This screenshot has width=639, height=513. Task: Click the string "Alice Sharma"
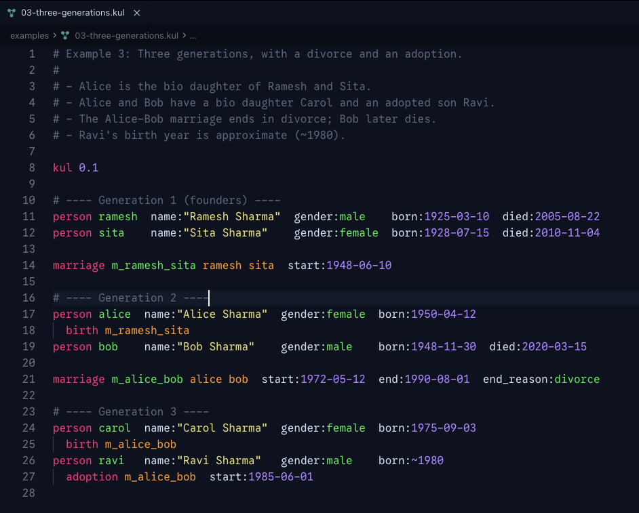(222, 314)
